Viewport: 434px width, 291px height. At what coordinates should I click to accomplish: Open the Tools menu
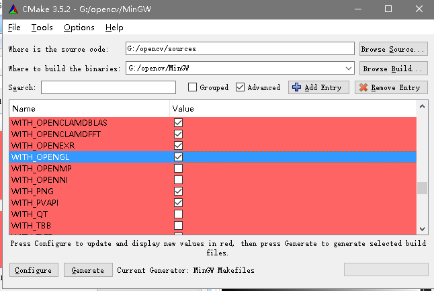point(42,28)
